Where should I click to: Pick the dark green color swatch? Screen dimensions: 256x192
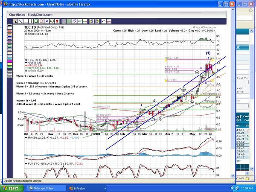(x=10, y=45)
